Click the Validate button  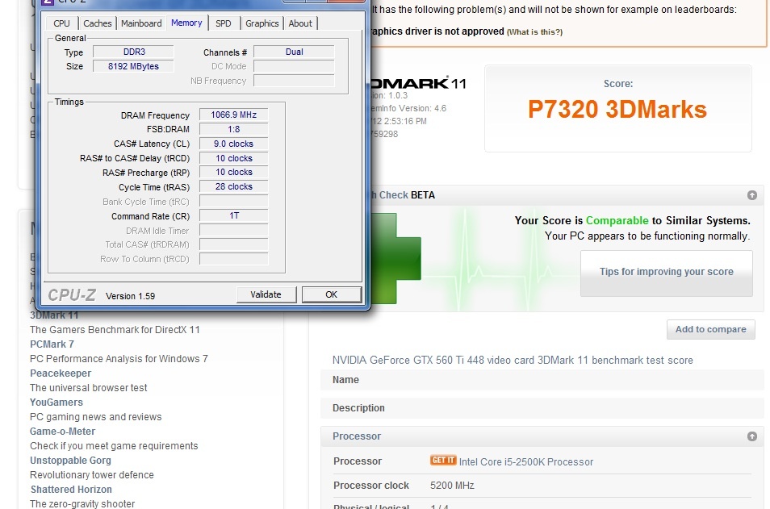point(266,294)
